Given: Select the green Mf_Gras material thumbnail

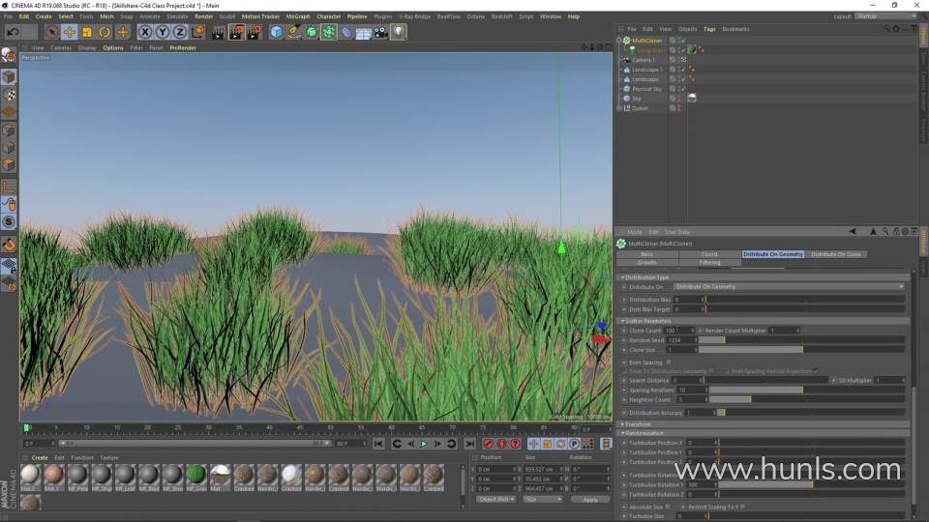Looking at the screenshot, I should 195,475.
